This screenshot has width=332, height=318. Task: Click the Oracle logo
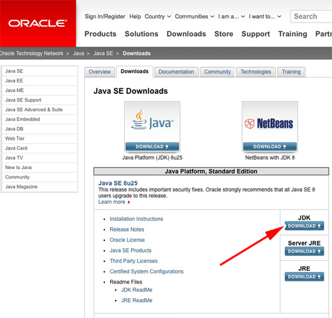point(38,23)
